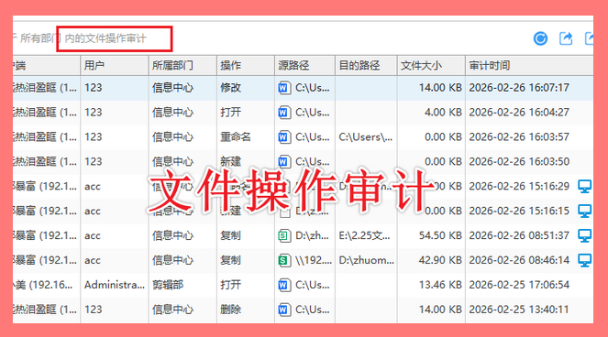
Task: Click the 54.50 KB file size
Action: [x=440, y=235]
